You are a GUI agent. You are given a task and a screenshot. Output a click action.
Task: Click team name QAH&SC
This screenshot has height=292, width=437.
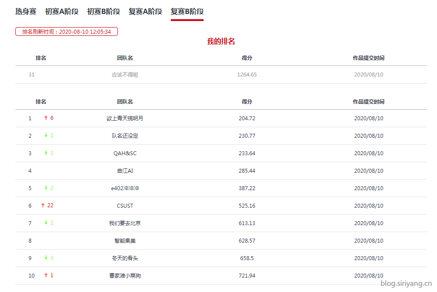125,153
